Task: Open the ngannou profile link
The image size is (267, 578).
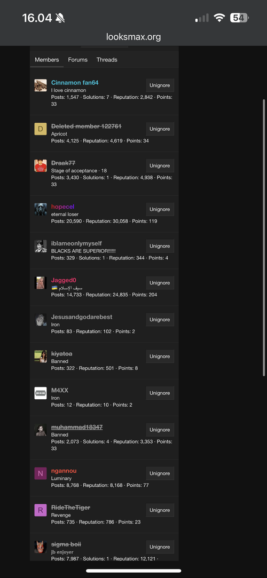Action: coord(64,471)
